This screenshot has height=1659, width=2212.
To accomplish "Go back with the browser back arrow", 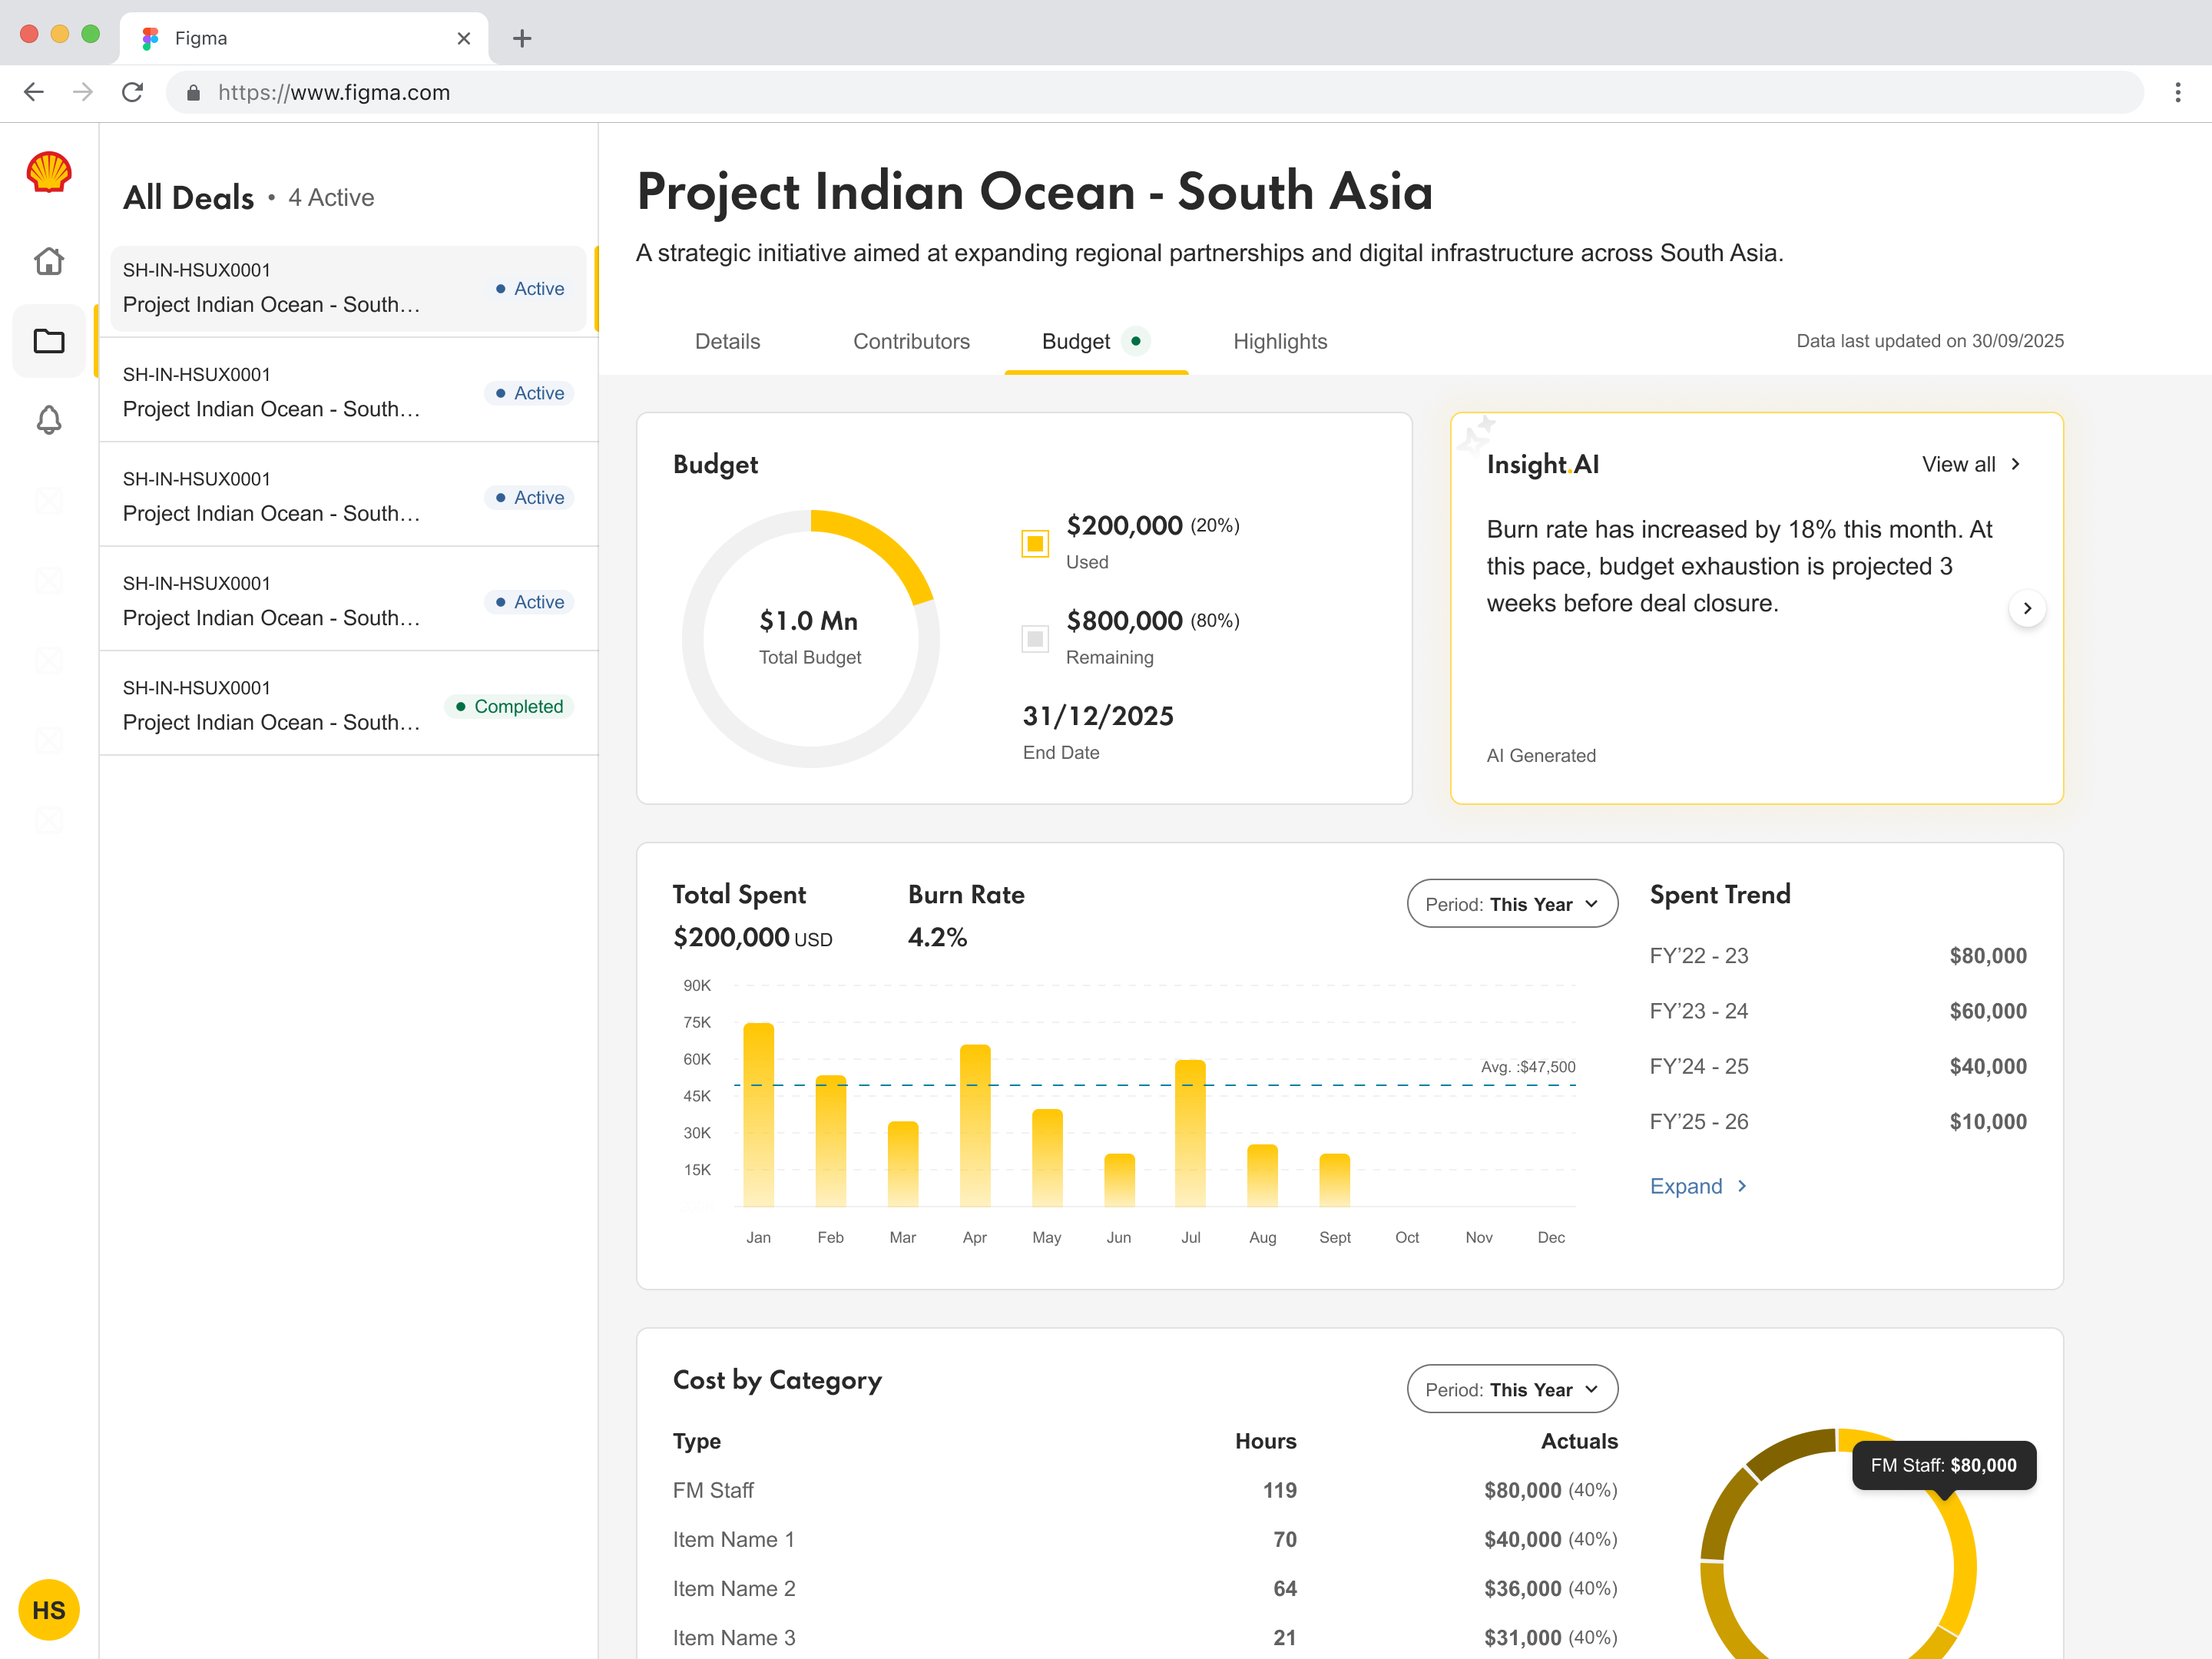I will tap(34, 92).
